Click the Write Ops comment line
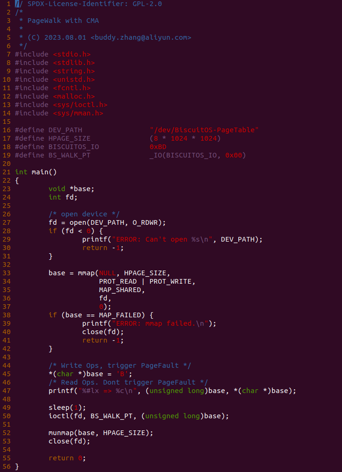This screenshot has width=342, height=472. click(120, 366)
